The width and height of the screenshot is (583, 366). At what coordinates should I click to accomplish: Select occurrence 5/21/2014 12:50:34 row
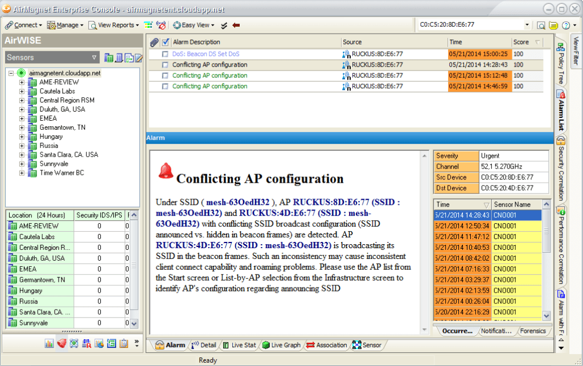(487, 226)
